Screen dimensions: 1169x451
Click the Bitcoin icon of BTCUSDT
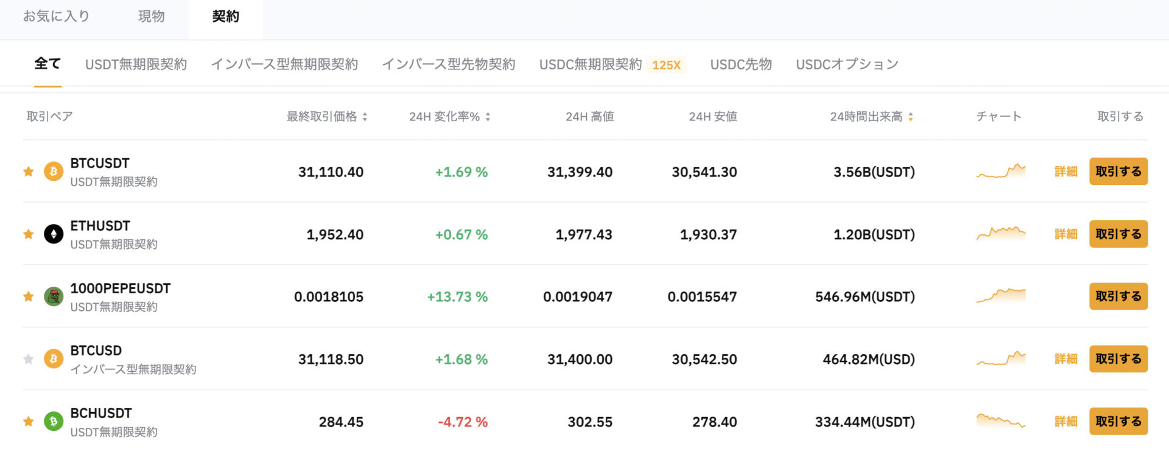click(54, 172)
